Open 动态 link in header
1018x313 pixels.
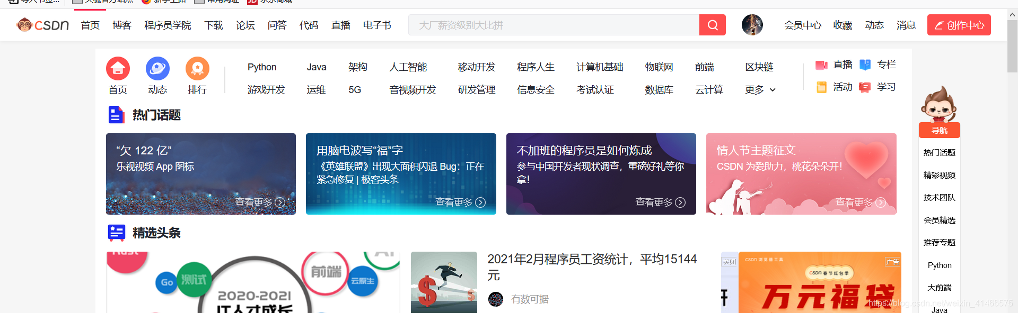pyautogui.click(x=874, y=25)
